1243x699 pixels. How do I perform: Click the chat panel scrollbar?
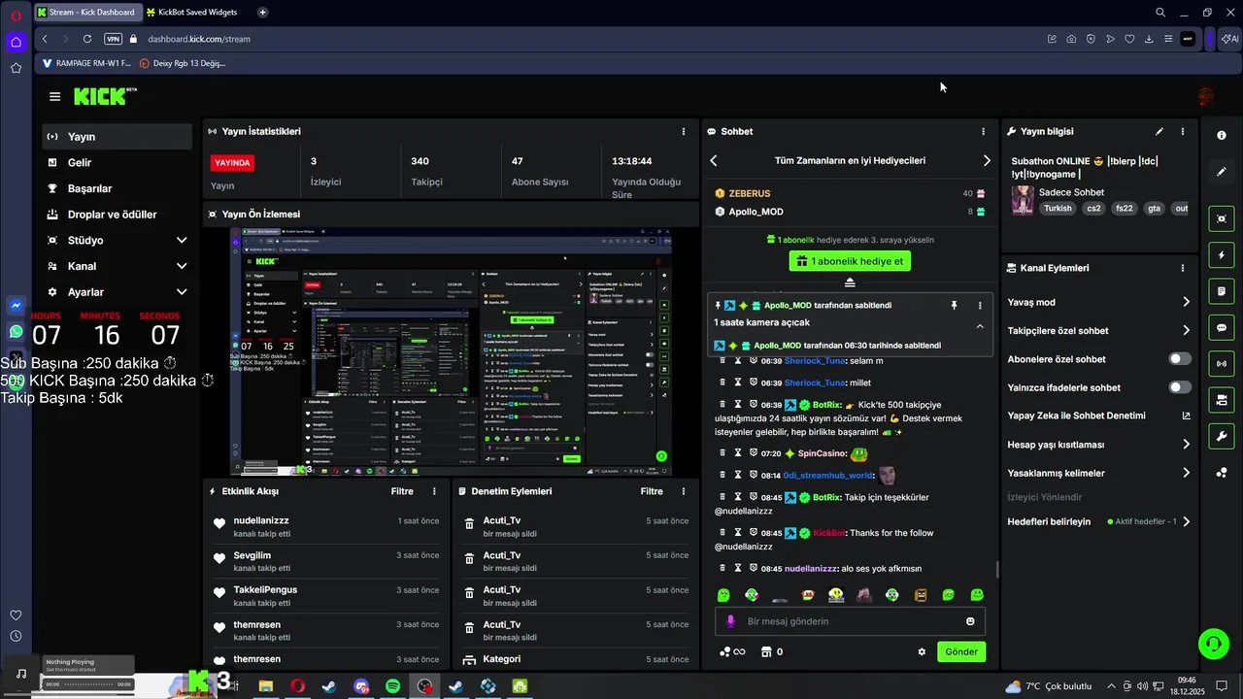(996, 570)
